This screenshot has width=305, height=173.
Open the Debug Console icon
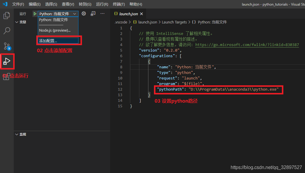pos(93,14)
